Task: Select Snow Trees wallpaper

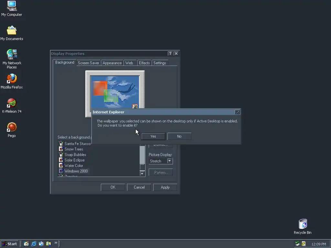Action: 74,149
